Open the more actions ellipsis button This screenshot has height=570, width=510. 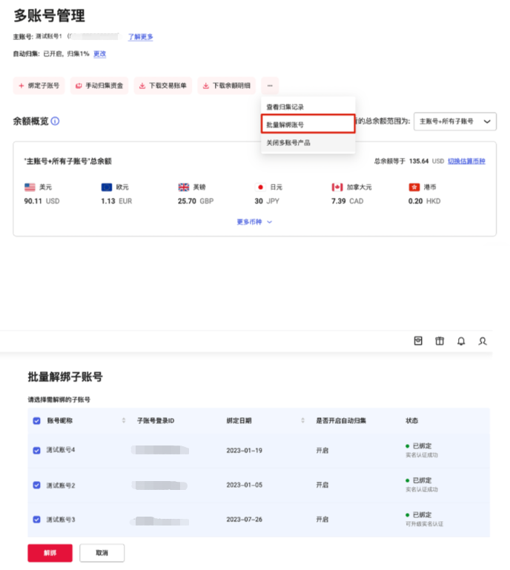pyautogui.click(x=270, y=86)
